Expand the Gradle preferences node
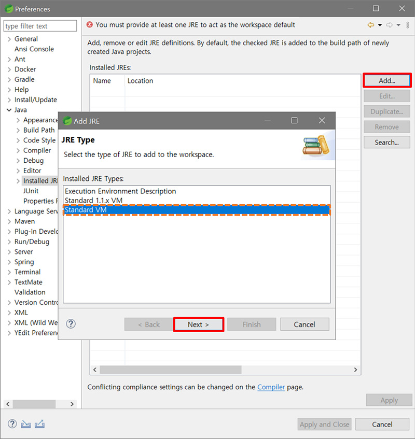The image size is (415, 439). [9, 79]
